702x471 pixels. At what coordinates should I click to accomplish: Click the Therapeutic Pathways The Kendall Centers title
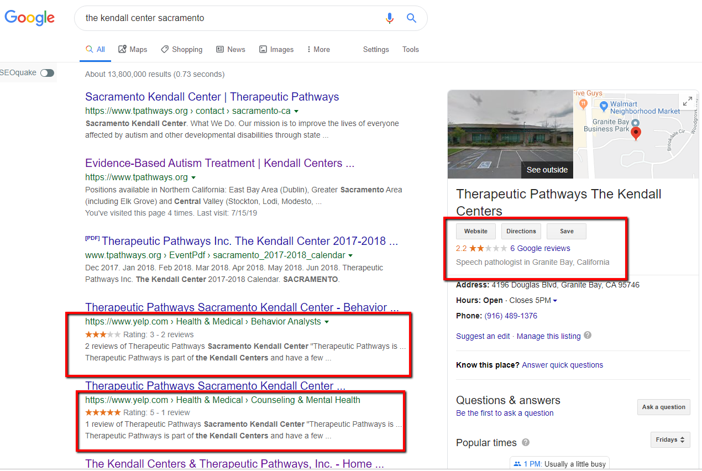click(x=558, y=202)
